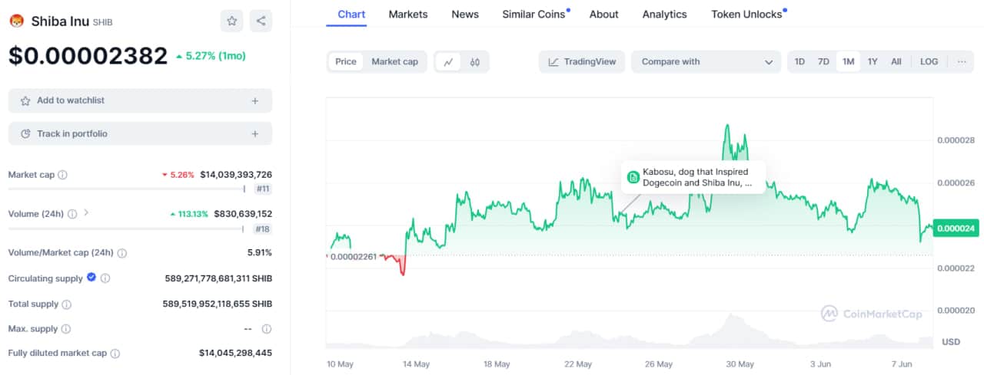This screenshot has width=984, height=375.
Task: Open the About tab
Action: [603, 15]
